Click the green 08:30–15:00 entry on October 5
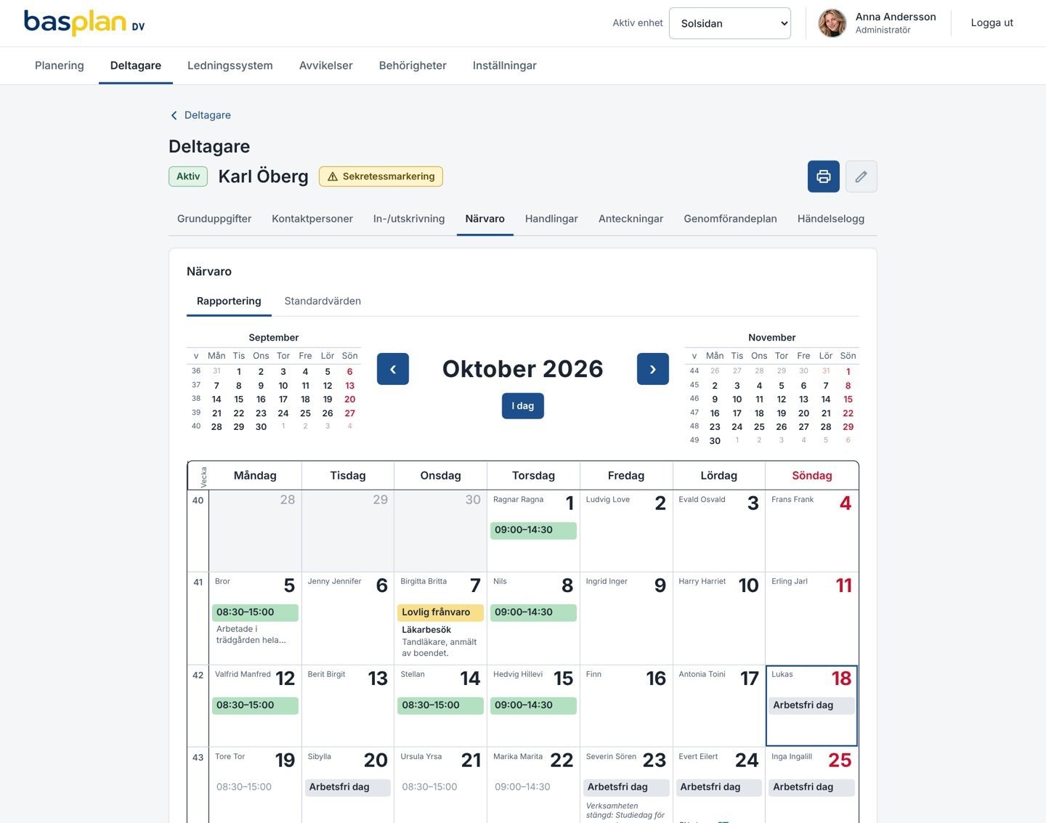 coord(255,612)
